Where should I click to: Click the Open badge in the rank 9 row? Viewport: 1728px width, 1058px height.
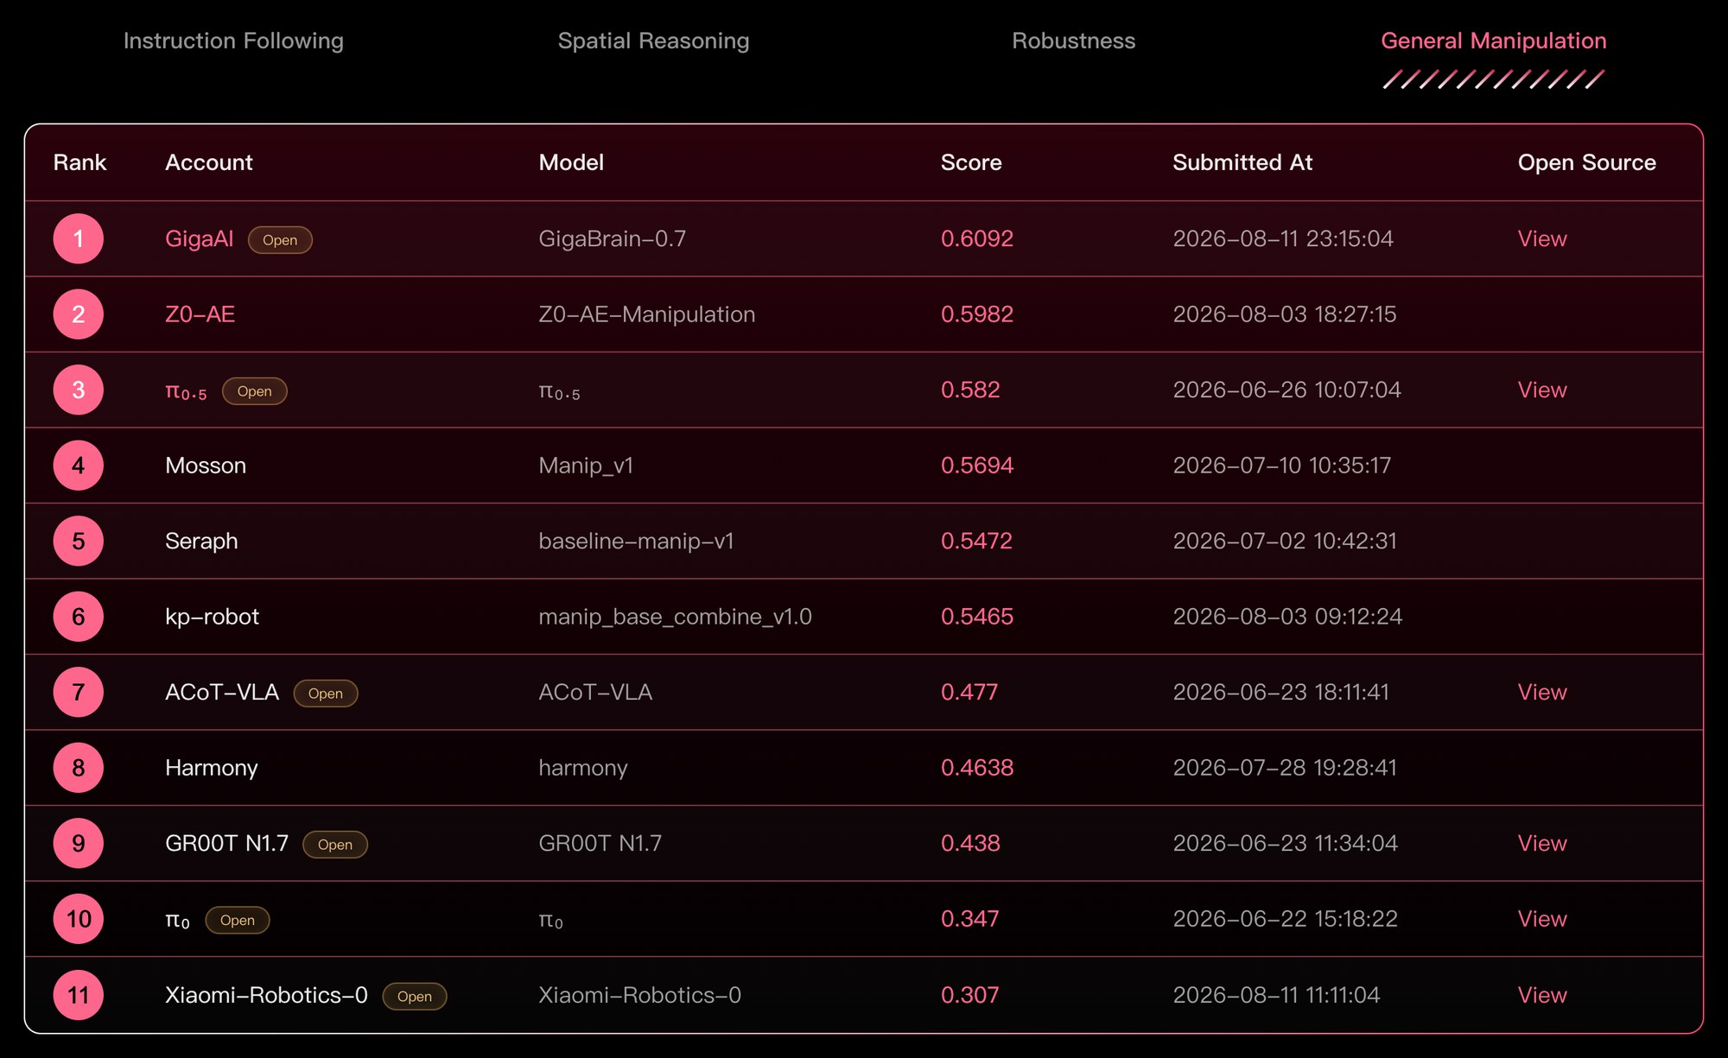pos(335,845)
